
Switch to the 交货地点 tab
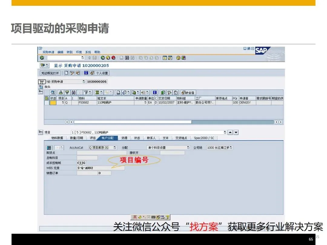pyautogui.click(x=181, y=138)
